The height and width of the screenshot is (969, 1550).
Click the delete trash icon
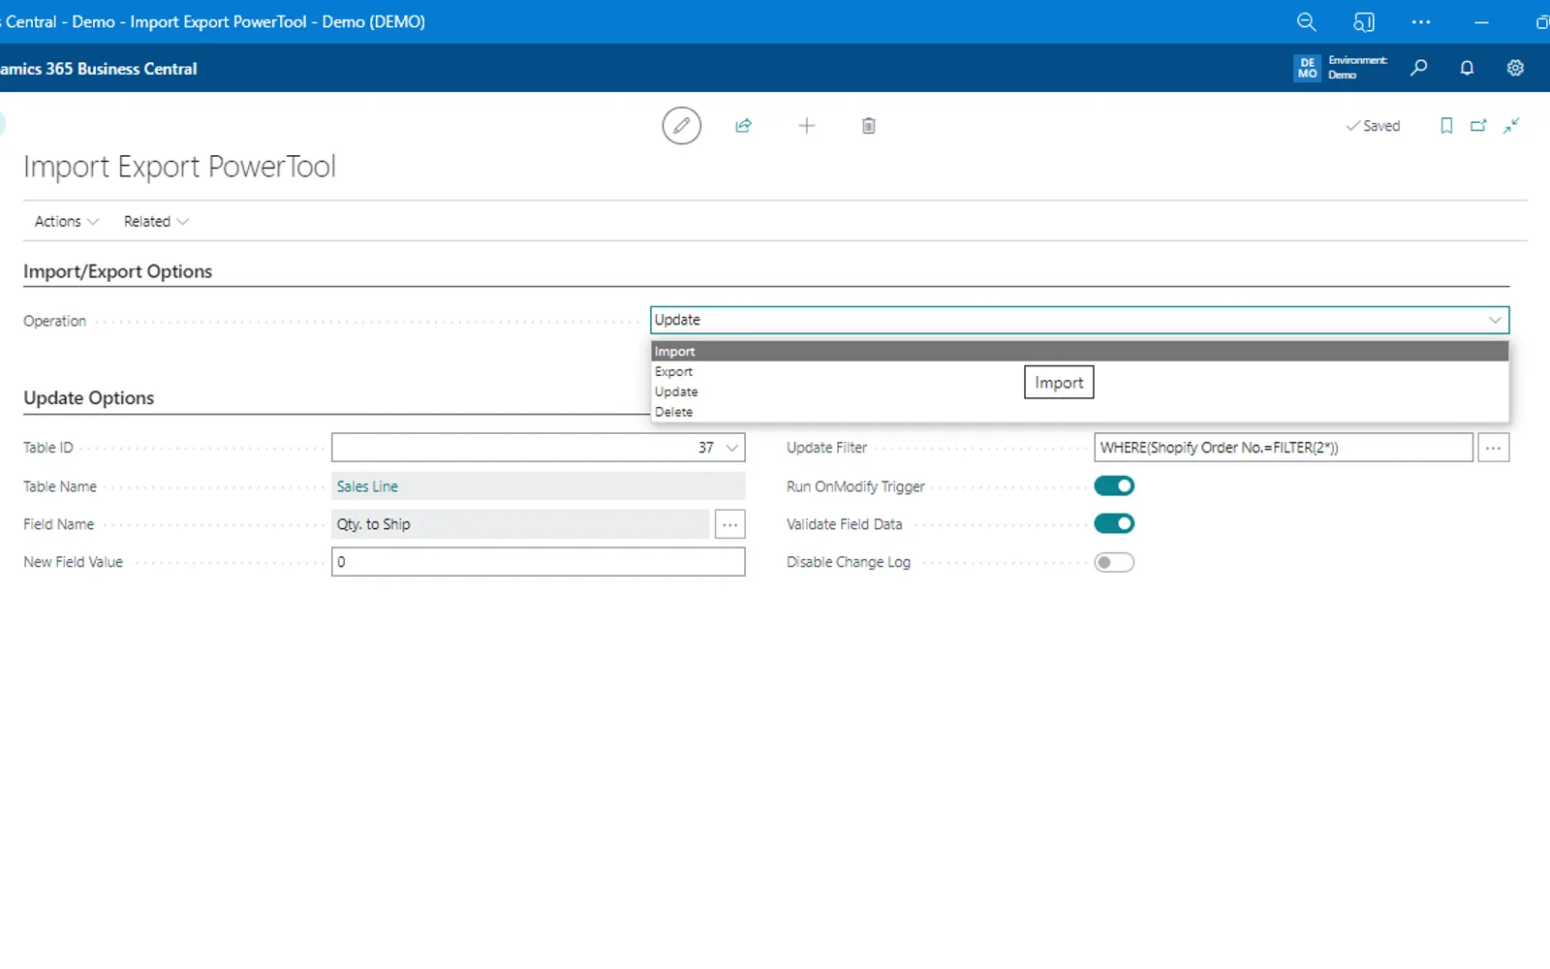(869, 126)
